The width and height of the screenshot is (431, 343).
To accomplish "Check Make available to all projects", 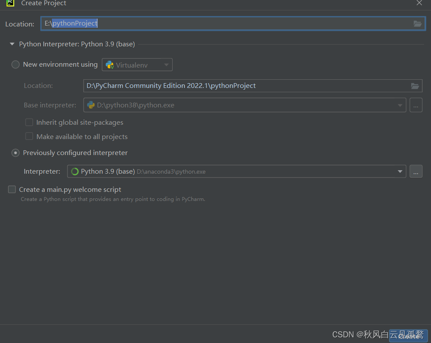I will (x=29, y=136).
